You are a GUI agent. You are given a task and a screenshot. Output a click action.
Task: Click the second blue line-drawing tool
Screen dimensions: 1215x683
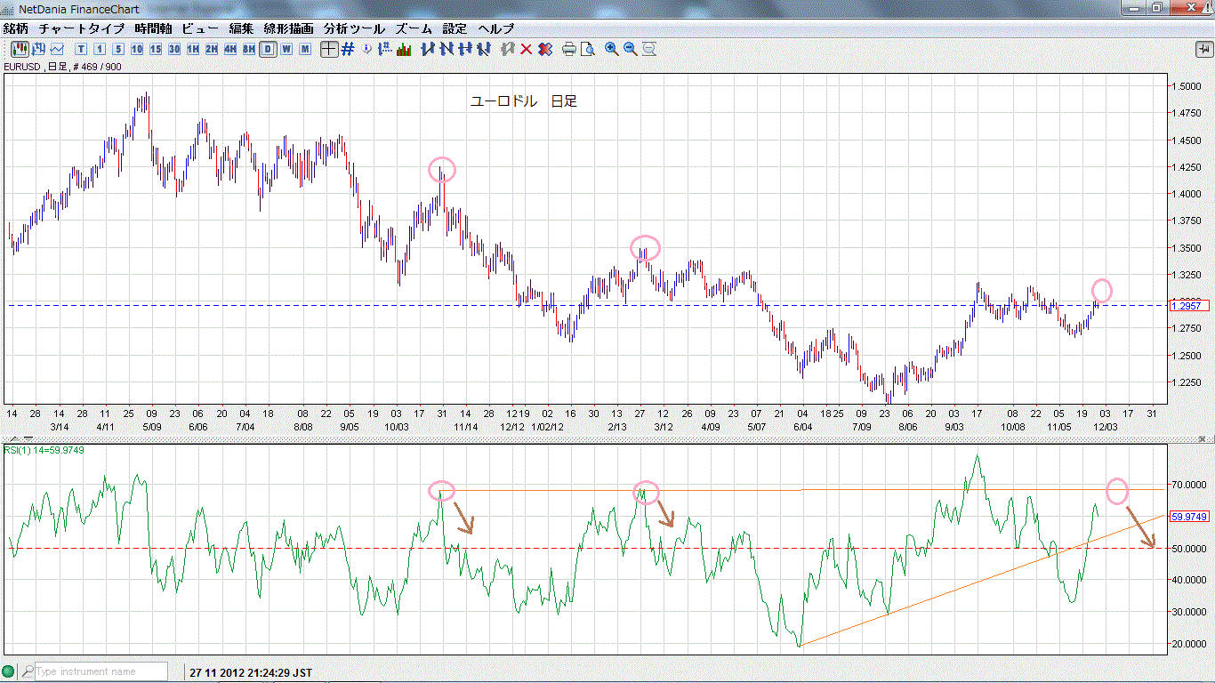pyautogui.click(x=447, y=49)
